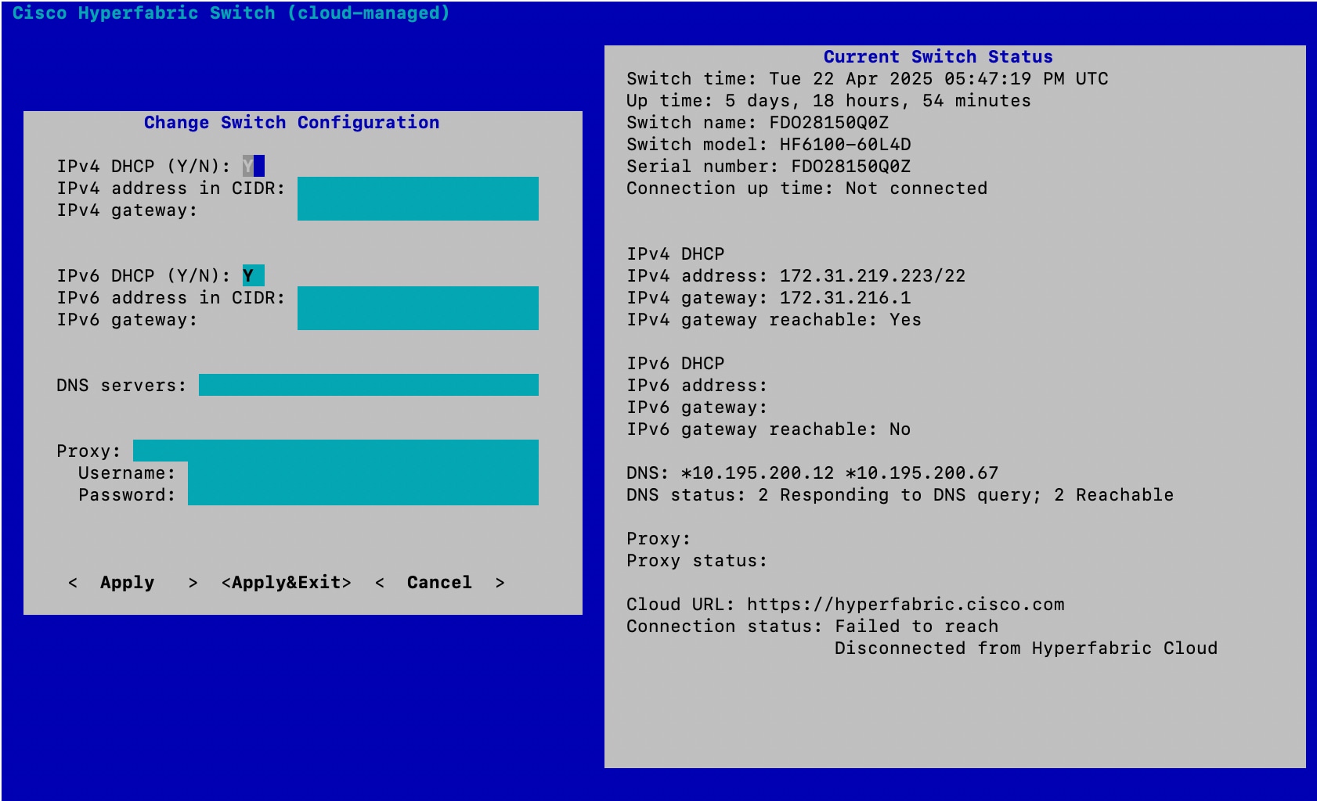The width and height of the screenshot is (1317, 801).
Task: Select the IPv4 address in CIDR field
Action: point(418,188)
